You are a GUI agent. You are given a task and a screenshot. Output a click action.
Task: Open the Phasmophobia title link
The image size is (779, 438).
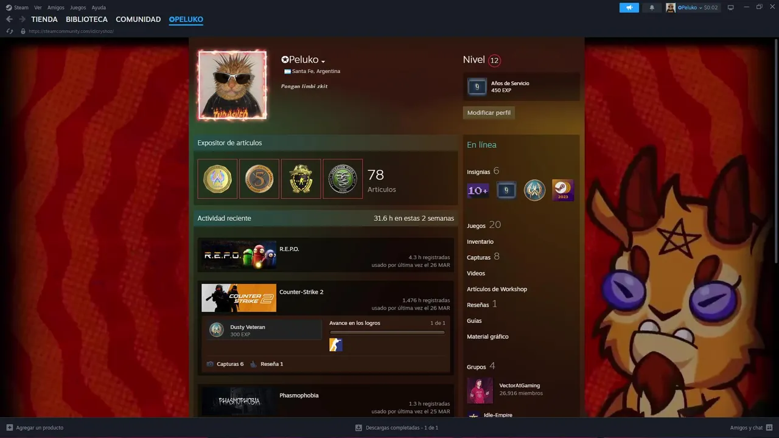299,395
